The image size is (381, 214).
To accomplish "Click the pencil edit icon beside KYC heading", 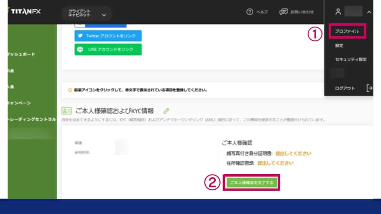I will click(x=166, y=110).
